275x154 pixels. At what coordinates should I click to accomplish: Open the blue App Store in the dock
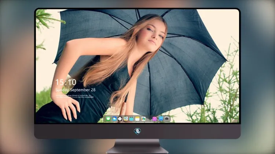(161, 119)
